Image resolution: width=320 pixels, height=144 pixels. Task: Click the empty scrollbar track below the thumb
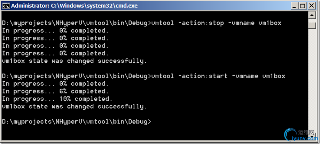click(312, 81)
